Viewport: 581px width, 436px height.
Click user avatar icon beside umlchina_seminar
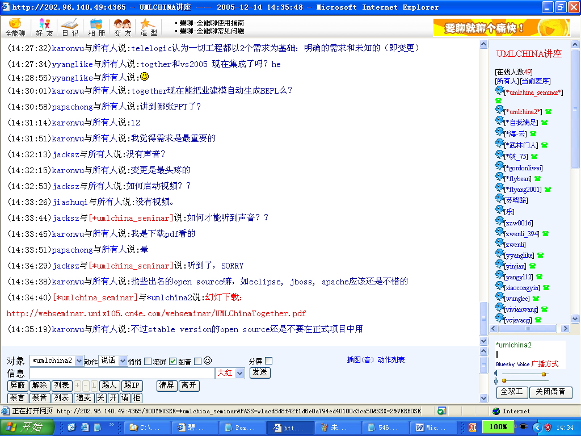(x=499, y=90)
